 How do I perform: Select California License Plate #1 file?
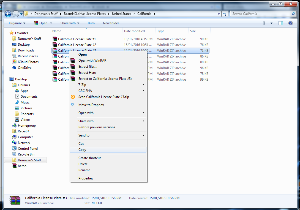pyautogui.click(x=77, y=39)
